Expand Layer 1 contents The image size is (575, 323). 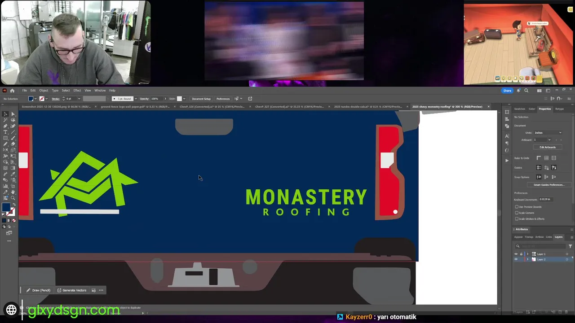click(x=527, y=254)
